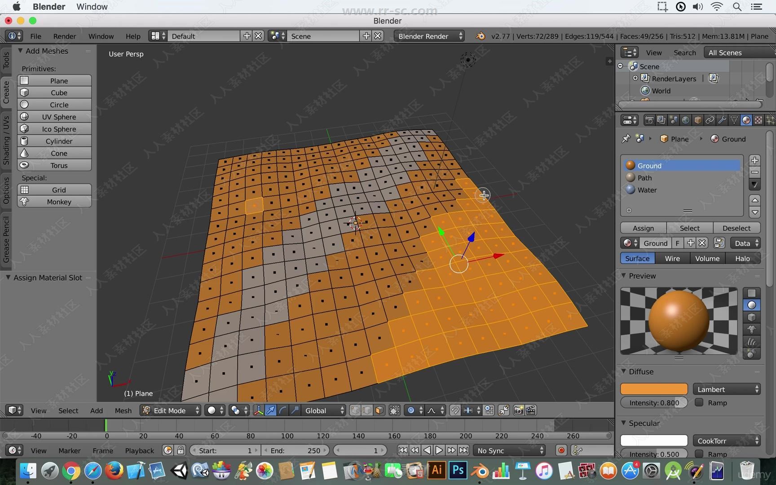Open the No Sync dropdown
The width and height of the screenshot is (776, 485).
tap(509, 450)
